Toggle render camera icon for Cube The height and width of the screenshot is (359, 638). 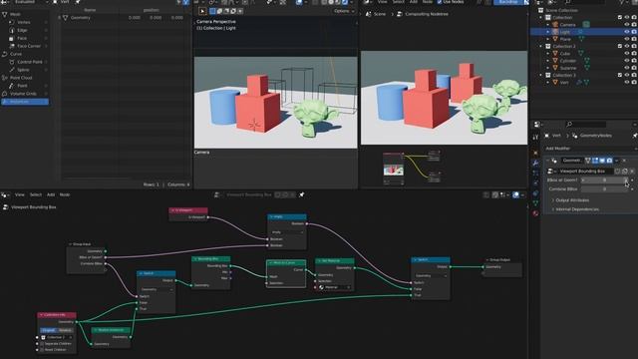pyautogui.click(x=634, y=53)
